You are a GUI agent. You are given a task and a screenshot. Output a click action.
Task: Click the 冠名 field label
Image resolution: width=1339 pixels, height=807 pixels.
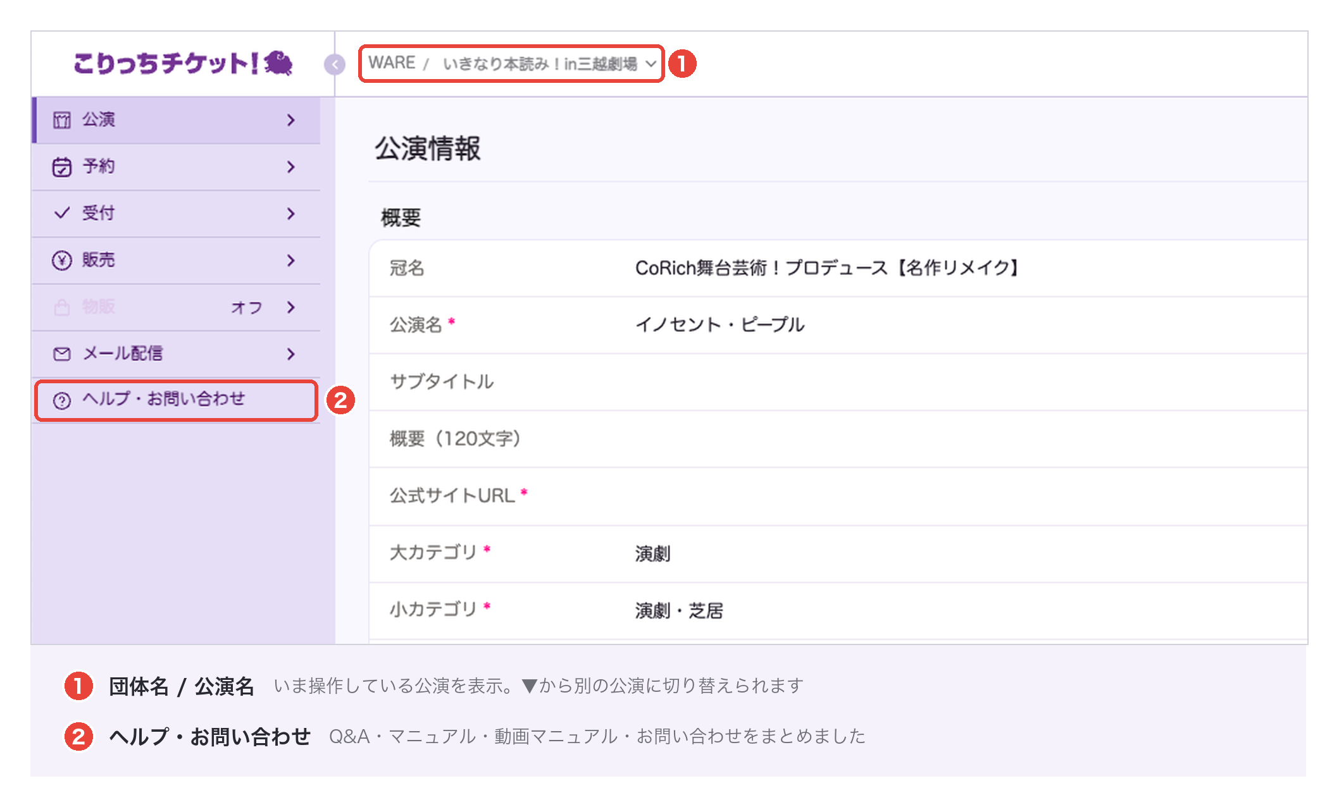(407, 268)
